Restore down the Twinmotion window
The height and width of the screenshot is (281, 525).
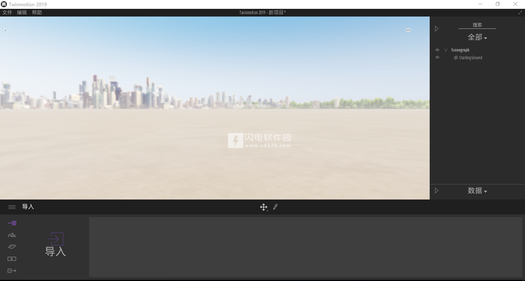click(498, 4)
